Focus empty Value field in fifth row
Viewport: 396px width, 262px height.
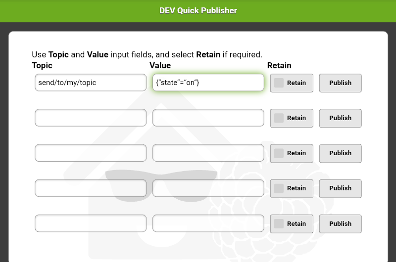click(x=208, y=223)
